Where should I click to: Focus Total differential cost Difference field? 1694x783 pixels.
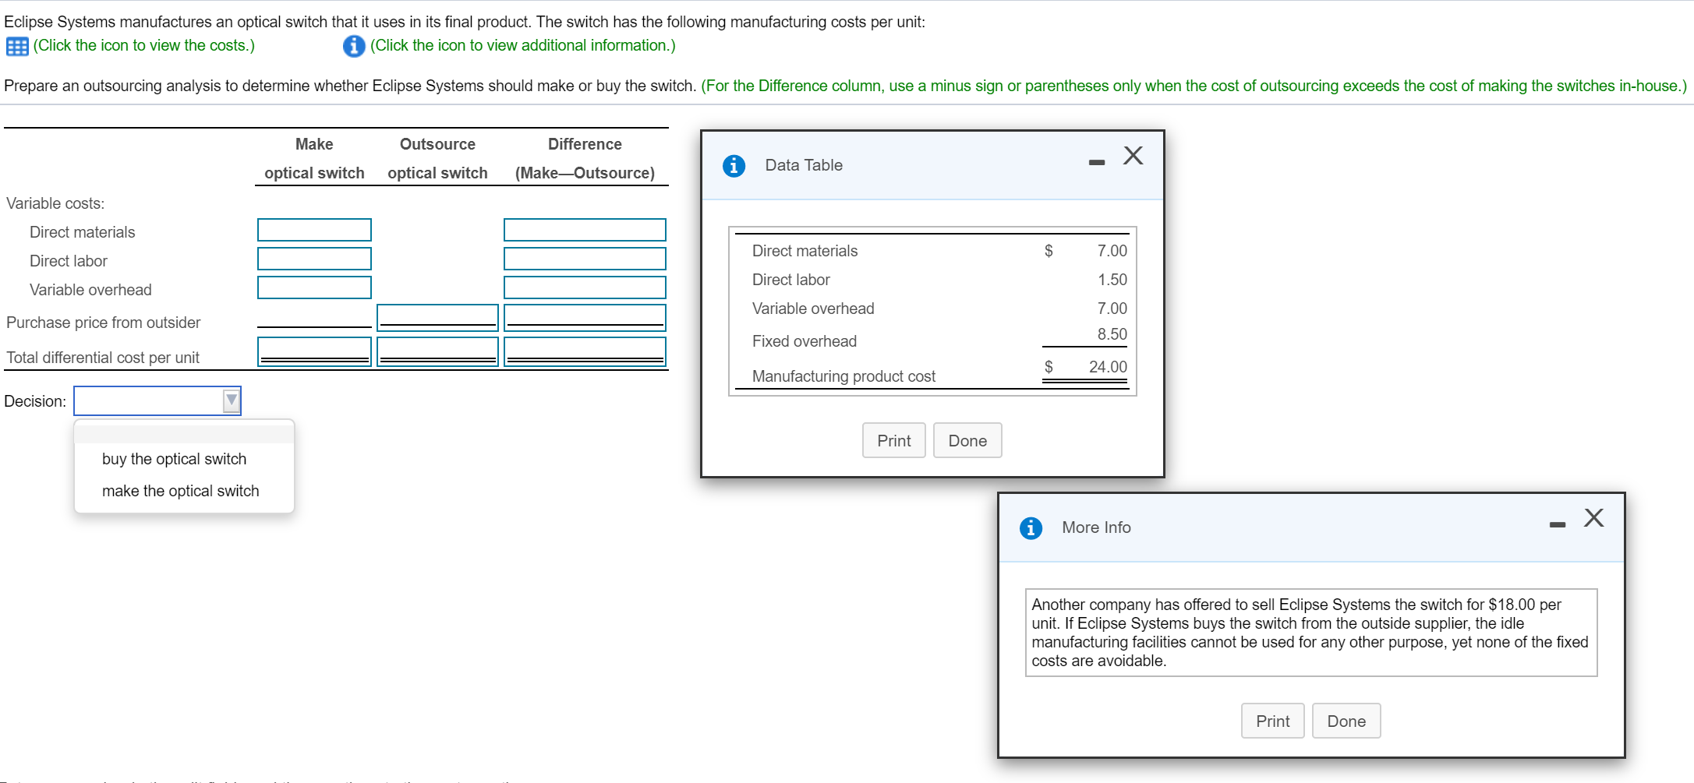(585, 351)
